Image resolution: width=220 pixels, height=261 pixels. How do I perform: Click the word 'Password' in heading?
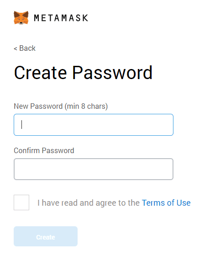tap(112, 73)
